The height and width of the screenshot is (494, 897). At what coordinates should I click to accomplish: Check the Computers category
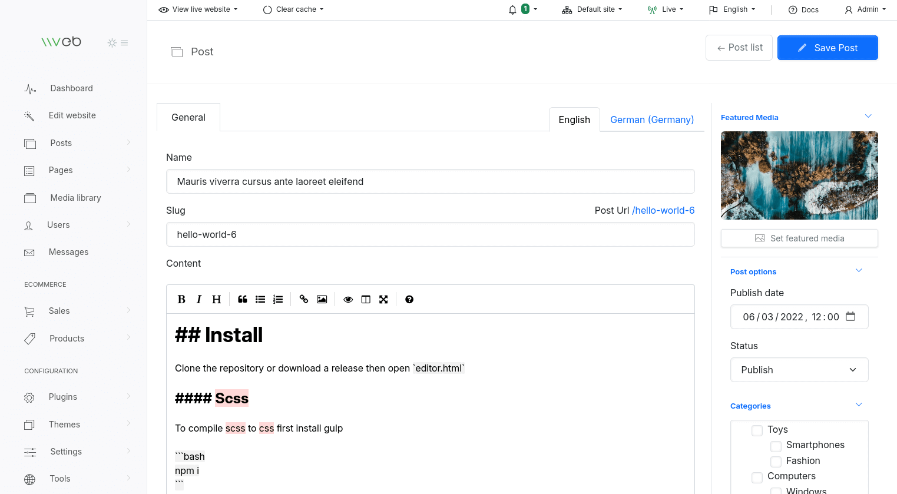click(757, 477)
